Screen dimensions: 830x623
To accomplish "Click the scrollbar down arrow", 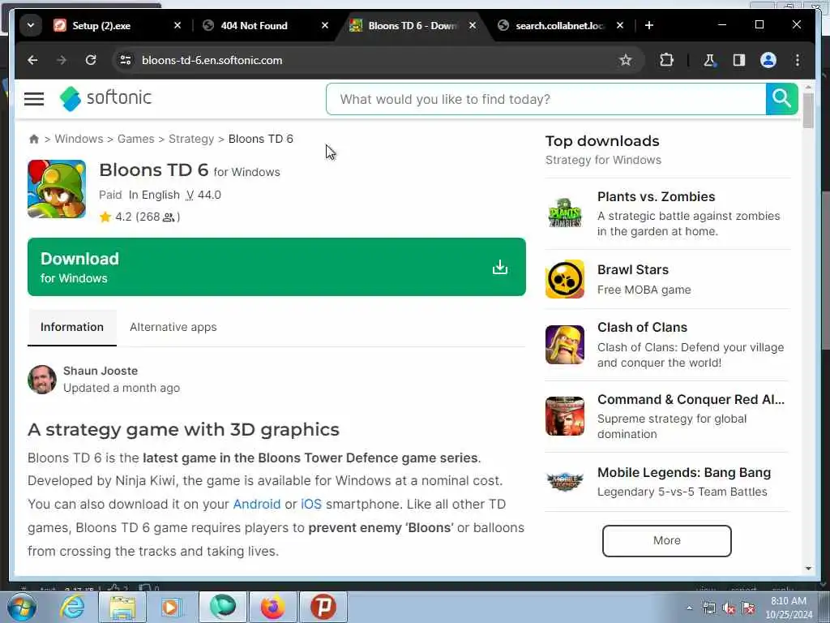I will (x=808, y=569).
